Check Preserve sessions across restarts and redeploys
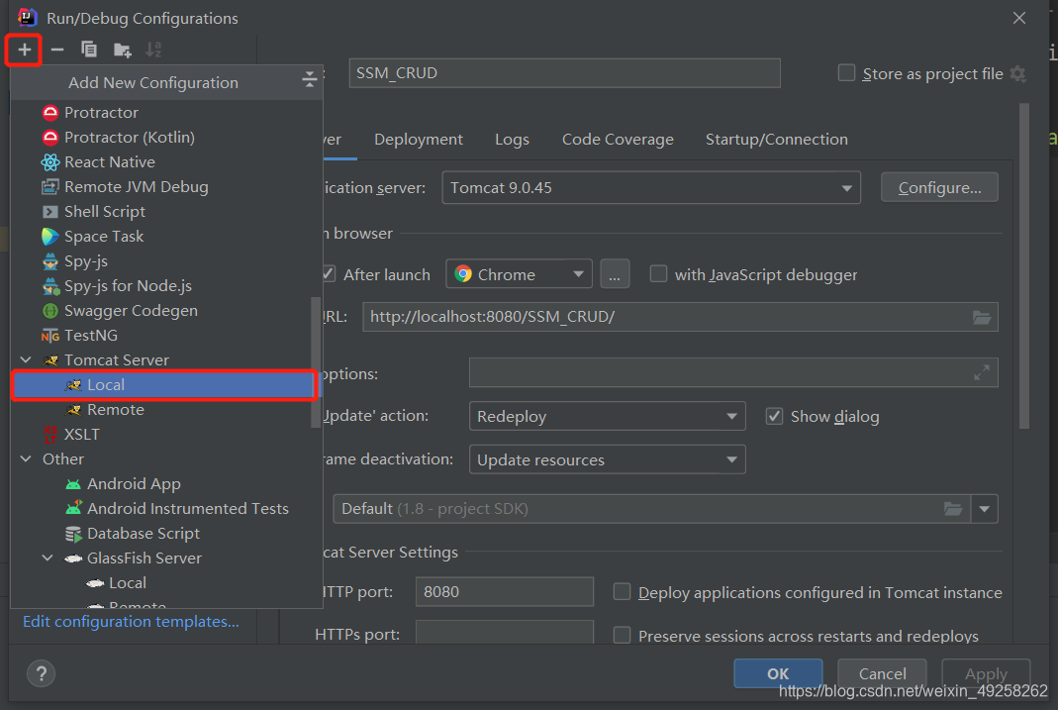1058x710 pixels. [x=622, y=635]
